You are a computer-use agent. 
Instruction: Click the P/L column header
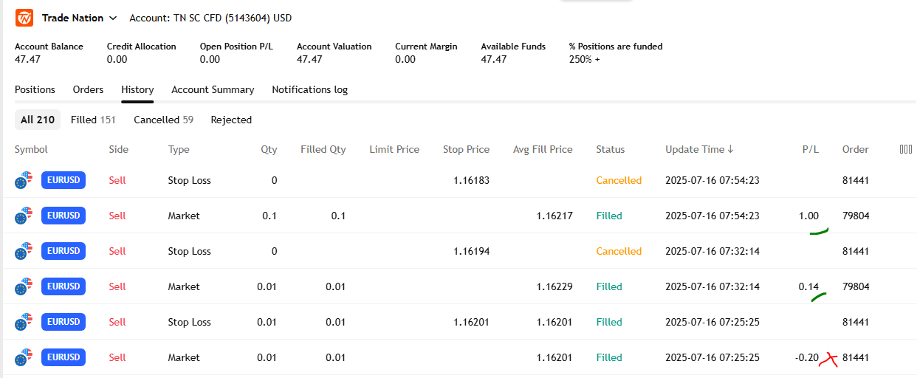click(811, 149)
